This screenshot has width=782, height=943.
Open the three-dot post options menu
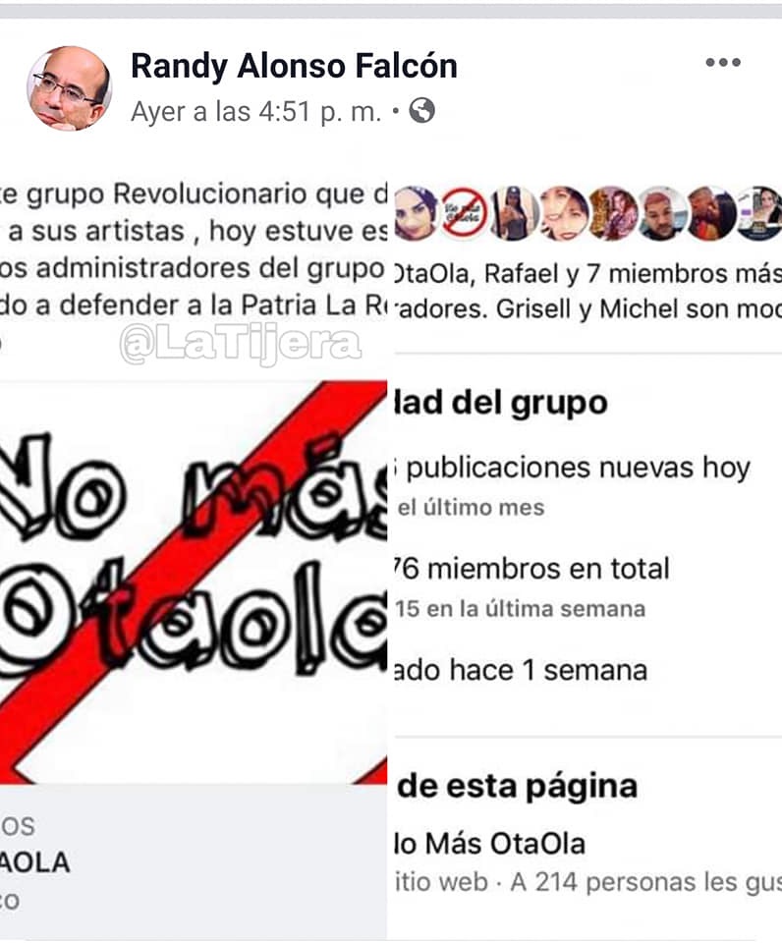[722, 62]
